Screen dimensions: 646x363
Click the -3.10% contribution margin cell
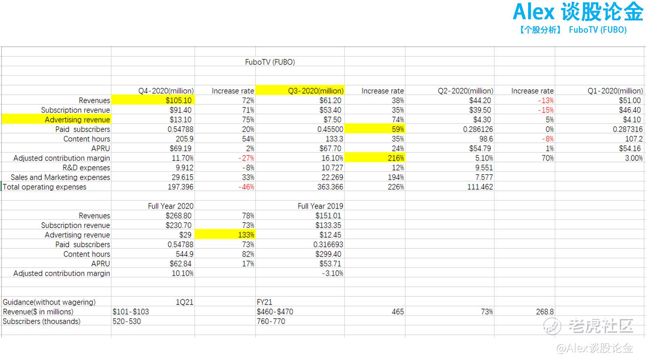click(x=300, y=273)
